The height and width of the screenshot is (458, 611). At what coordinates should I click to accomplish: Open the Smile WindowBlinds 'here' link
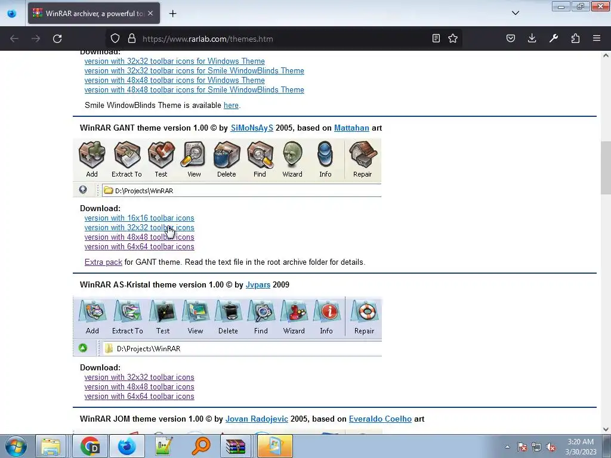231,105
